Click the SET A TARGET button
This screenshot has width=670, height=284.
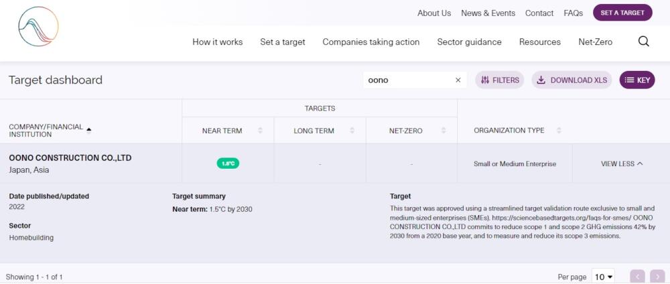pos(622,13)
